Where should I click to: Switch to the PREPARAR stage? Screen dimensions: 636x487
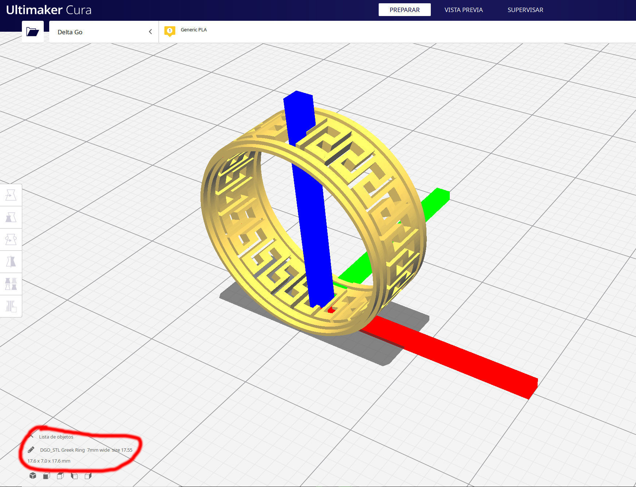(x=405, y=10)
